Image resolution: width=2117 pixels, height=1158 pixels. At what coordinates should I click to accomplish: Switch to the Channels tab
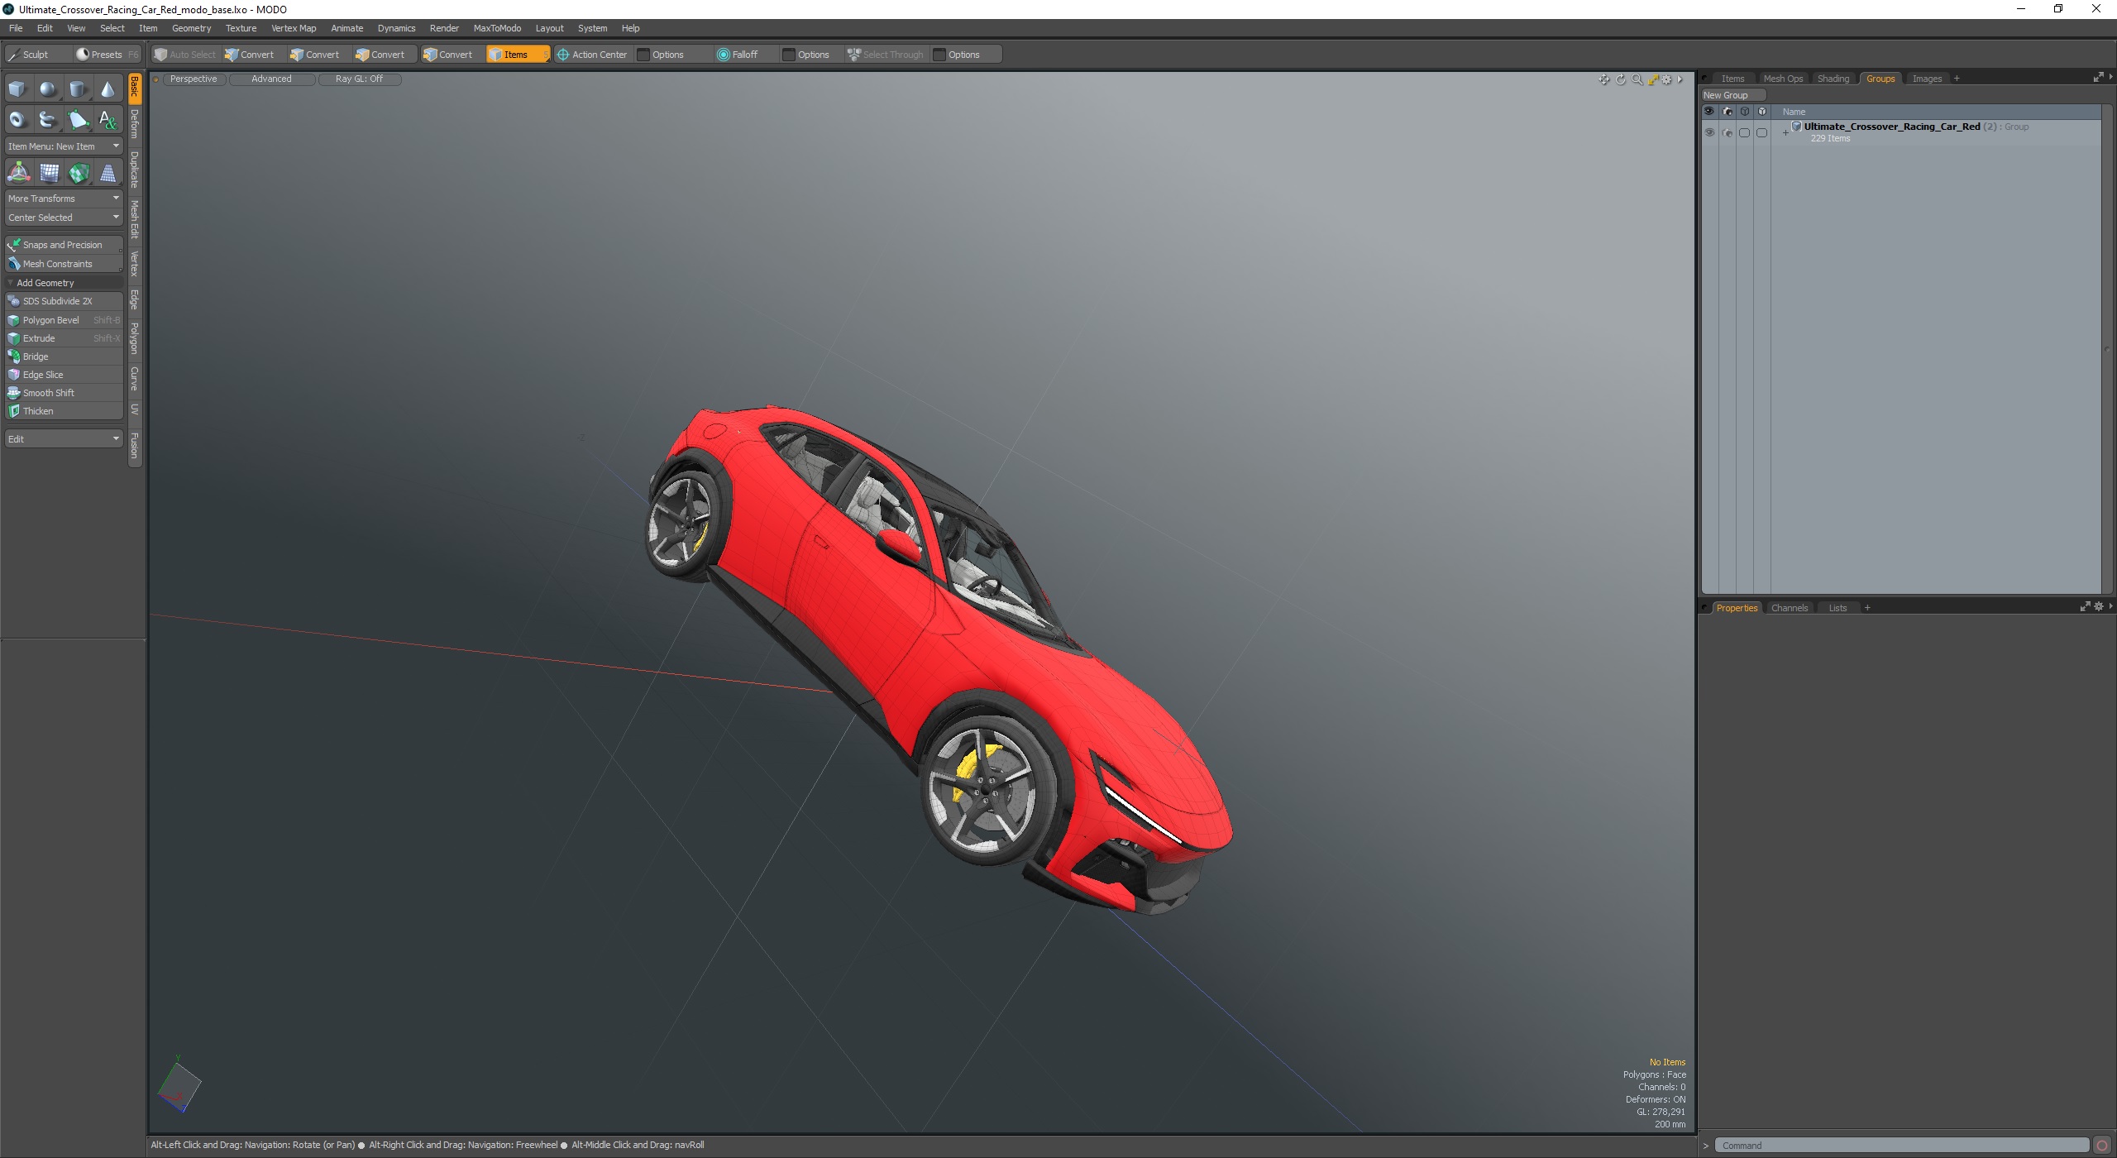pos(1789,608)
